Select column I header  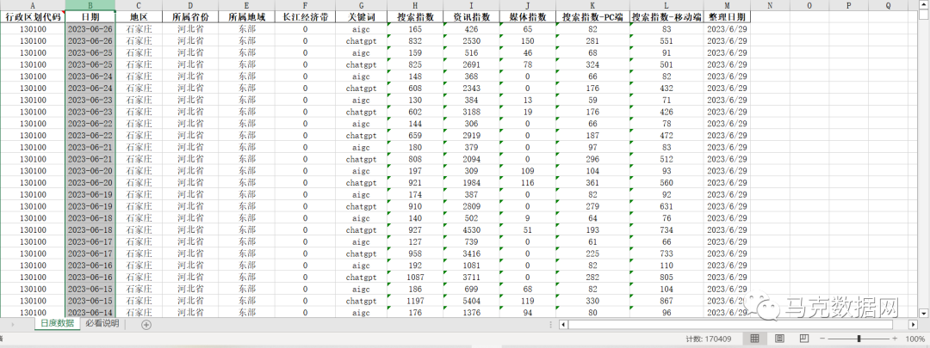click(x=471, y=5)
